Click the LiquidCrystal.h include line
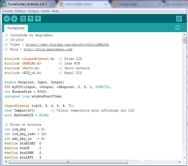188x166 pixels. coord(30,59)
